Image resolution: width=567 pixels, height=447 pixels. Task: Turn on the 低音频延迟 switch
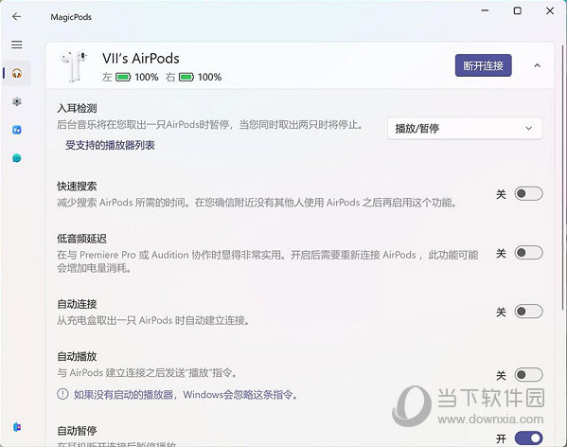click(x=529, y=253)
